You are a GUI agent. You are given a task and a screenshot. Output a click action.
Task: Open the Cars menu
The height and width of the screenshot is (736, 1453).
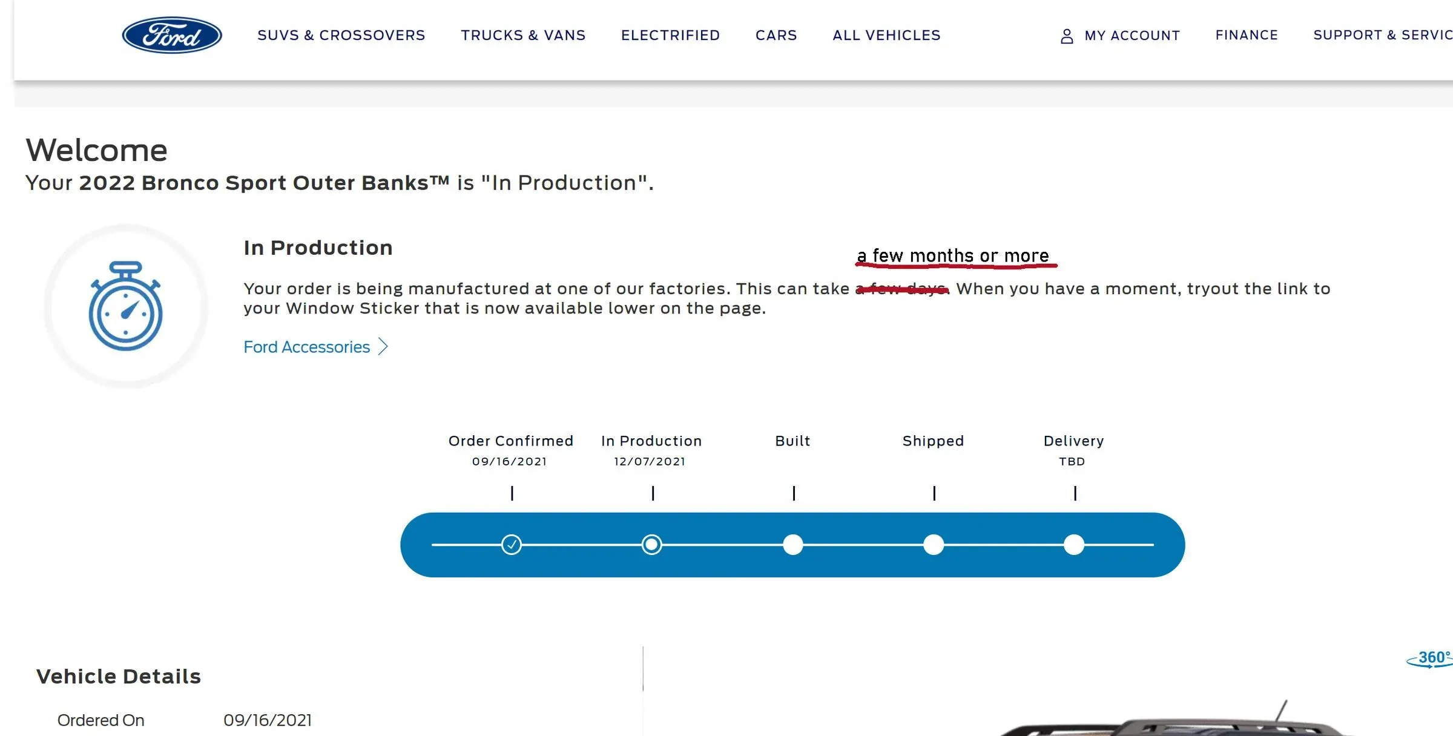pyautogui.click(x=776, y=35)
